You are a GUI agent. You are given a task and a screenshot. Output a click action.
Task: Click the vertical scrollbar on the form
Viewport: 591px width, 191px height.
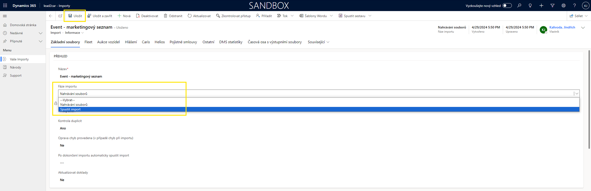589,88
